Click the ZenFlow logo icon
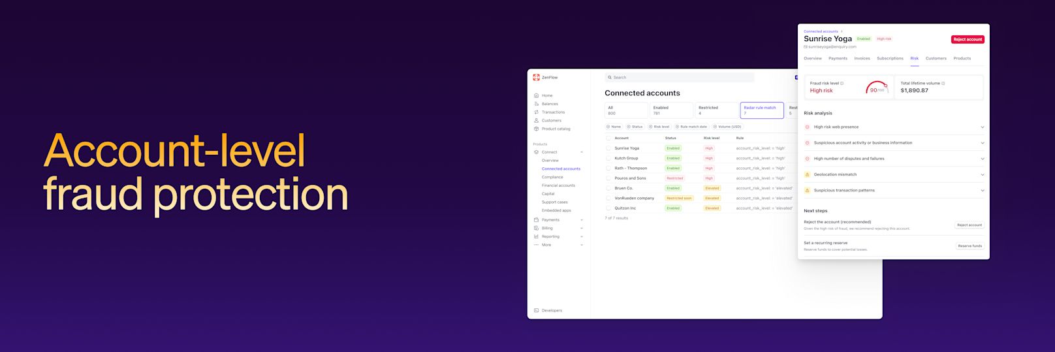The image size is (1055, 352). pyautogui.click(x=536, y=77)
